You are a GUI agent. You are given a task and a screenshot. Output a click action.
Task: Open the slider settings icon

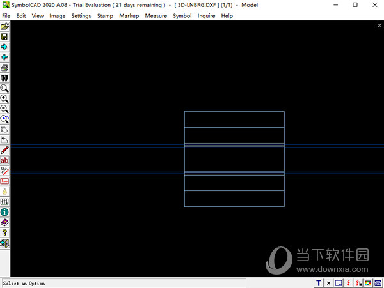[4, 202]
